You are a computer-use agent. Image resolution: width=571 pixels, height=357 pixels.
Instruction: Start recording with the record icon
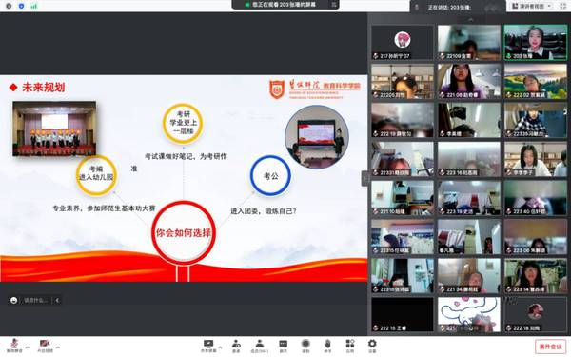pos(305,346)
